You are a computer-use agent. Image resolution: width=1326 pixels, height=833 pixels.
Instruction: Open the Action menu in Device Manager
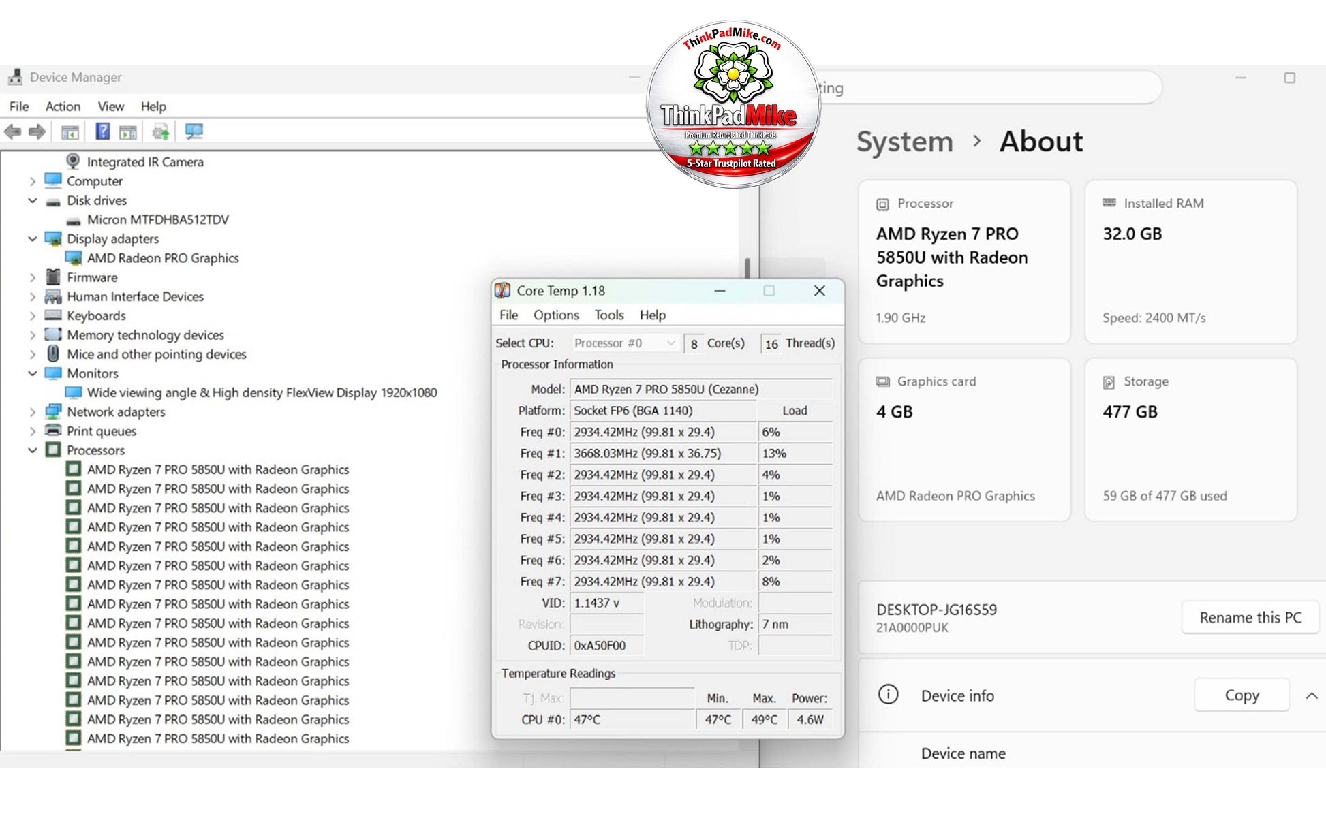point(63,106)
